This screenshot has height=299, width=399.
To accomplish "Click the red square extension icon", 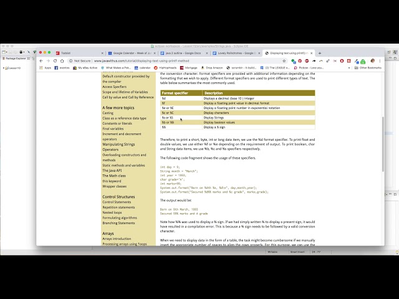I will (x=349, y=61).
